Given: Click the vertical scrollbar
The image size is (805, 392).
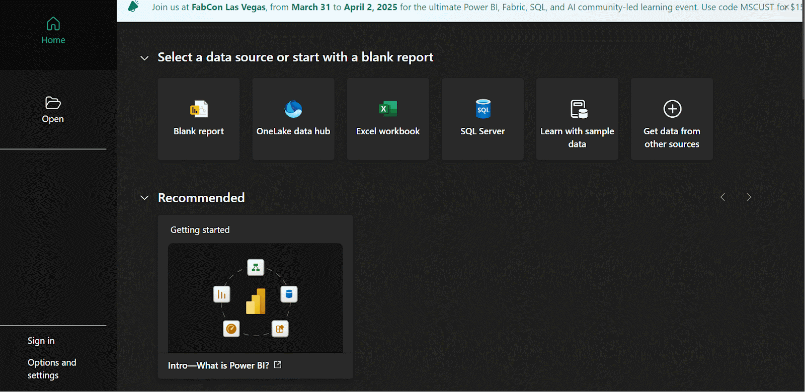Looking at the screenshot, I should click(x=803, y=50).
